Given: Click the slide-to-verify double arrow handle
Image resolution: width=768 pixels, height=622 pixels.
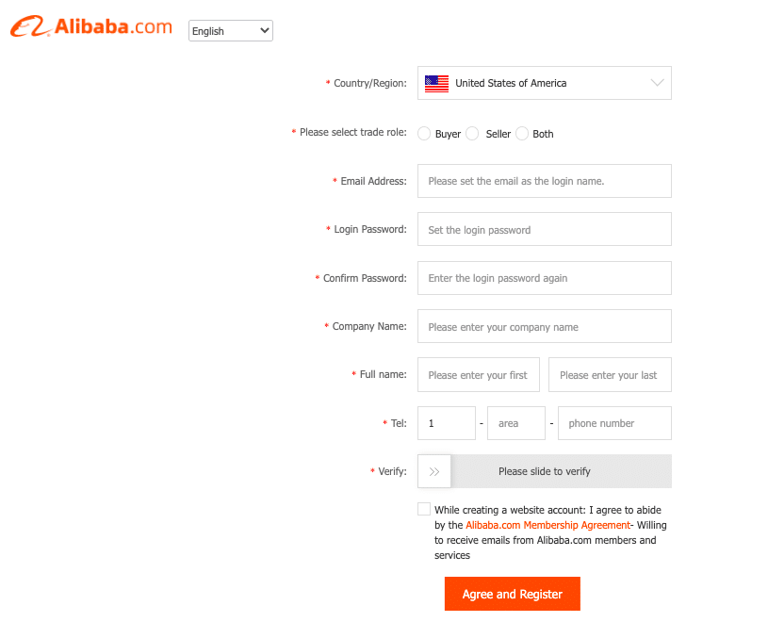Looking at the screenshot, I should click(x=434, y=471).
